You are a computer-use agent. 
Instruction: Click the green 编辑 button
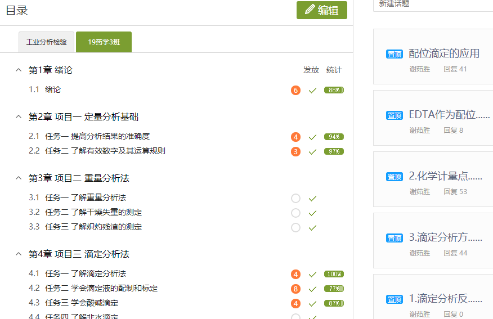322,10
